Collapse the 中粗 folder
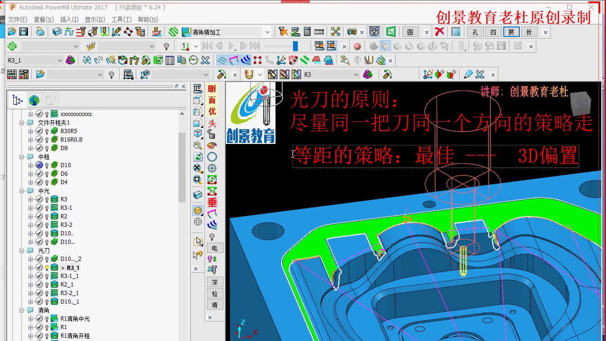Screen dimensions: 606x341 click(22, 156)
